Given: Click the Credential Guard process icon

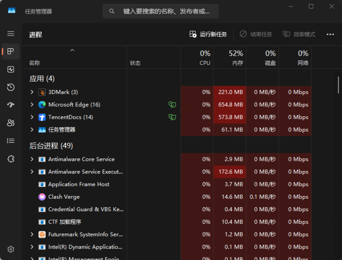Looking at the screenshot, I should click(42, 210).
